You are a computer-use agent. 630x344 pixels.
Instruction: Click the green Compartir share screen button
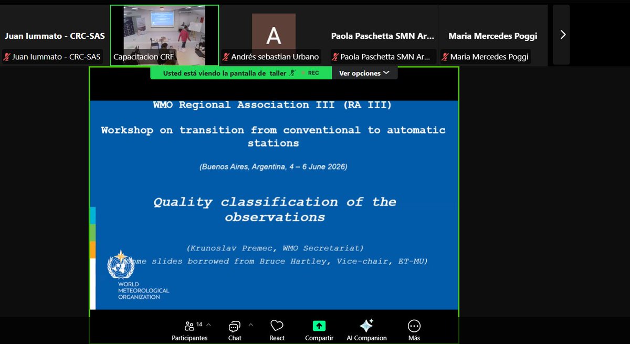tap(319, 331)
